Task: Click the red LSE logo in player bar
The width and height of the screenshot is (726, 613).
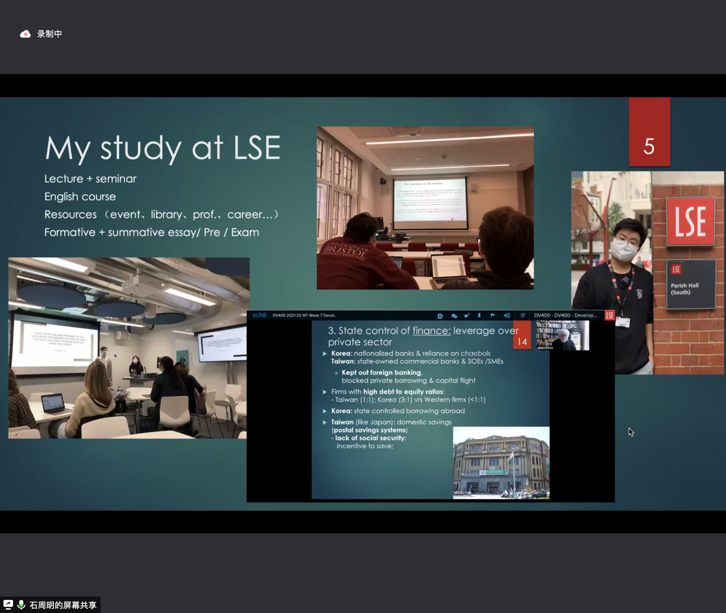Action: (x=609, y=315)
